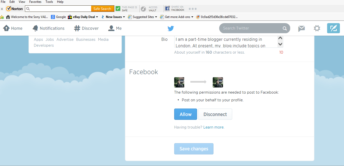
Task: Click the Search Twitter magnifier icon
Action: (x=285, y=28)
